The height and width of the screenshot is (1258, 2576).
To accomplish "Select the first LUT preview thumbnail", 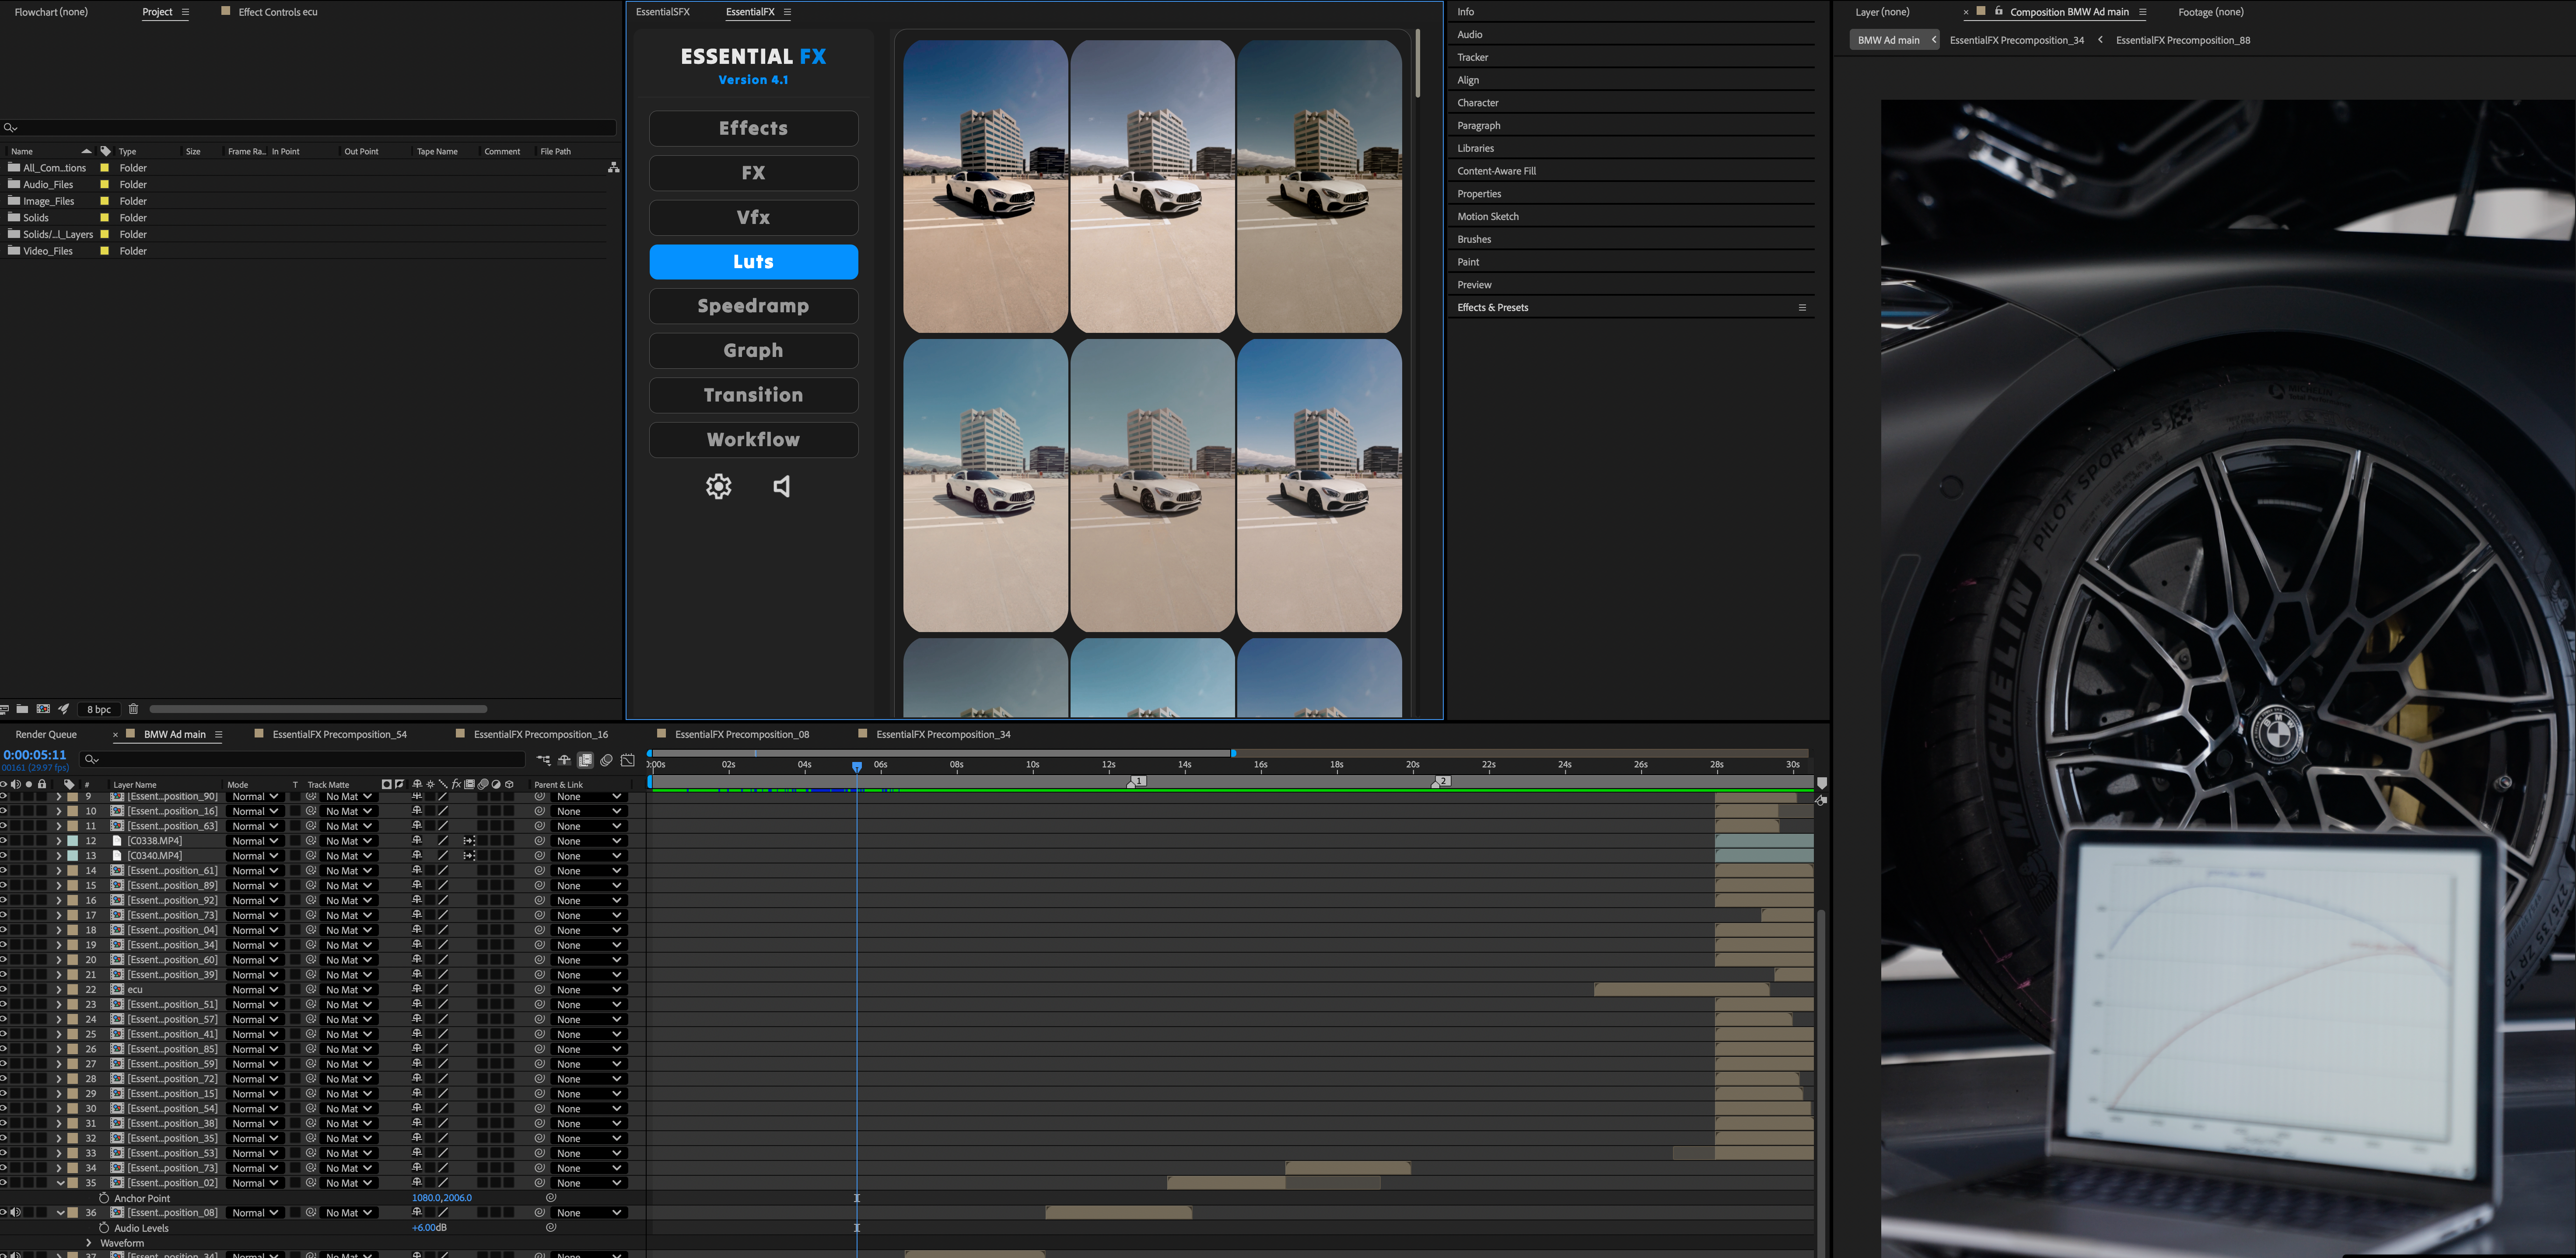I will coord(985,186).
